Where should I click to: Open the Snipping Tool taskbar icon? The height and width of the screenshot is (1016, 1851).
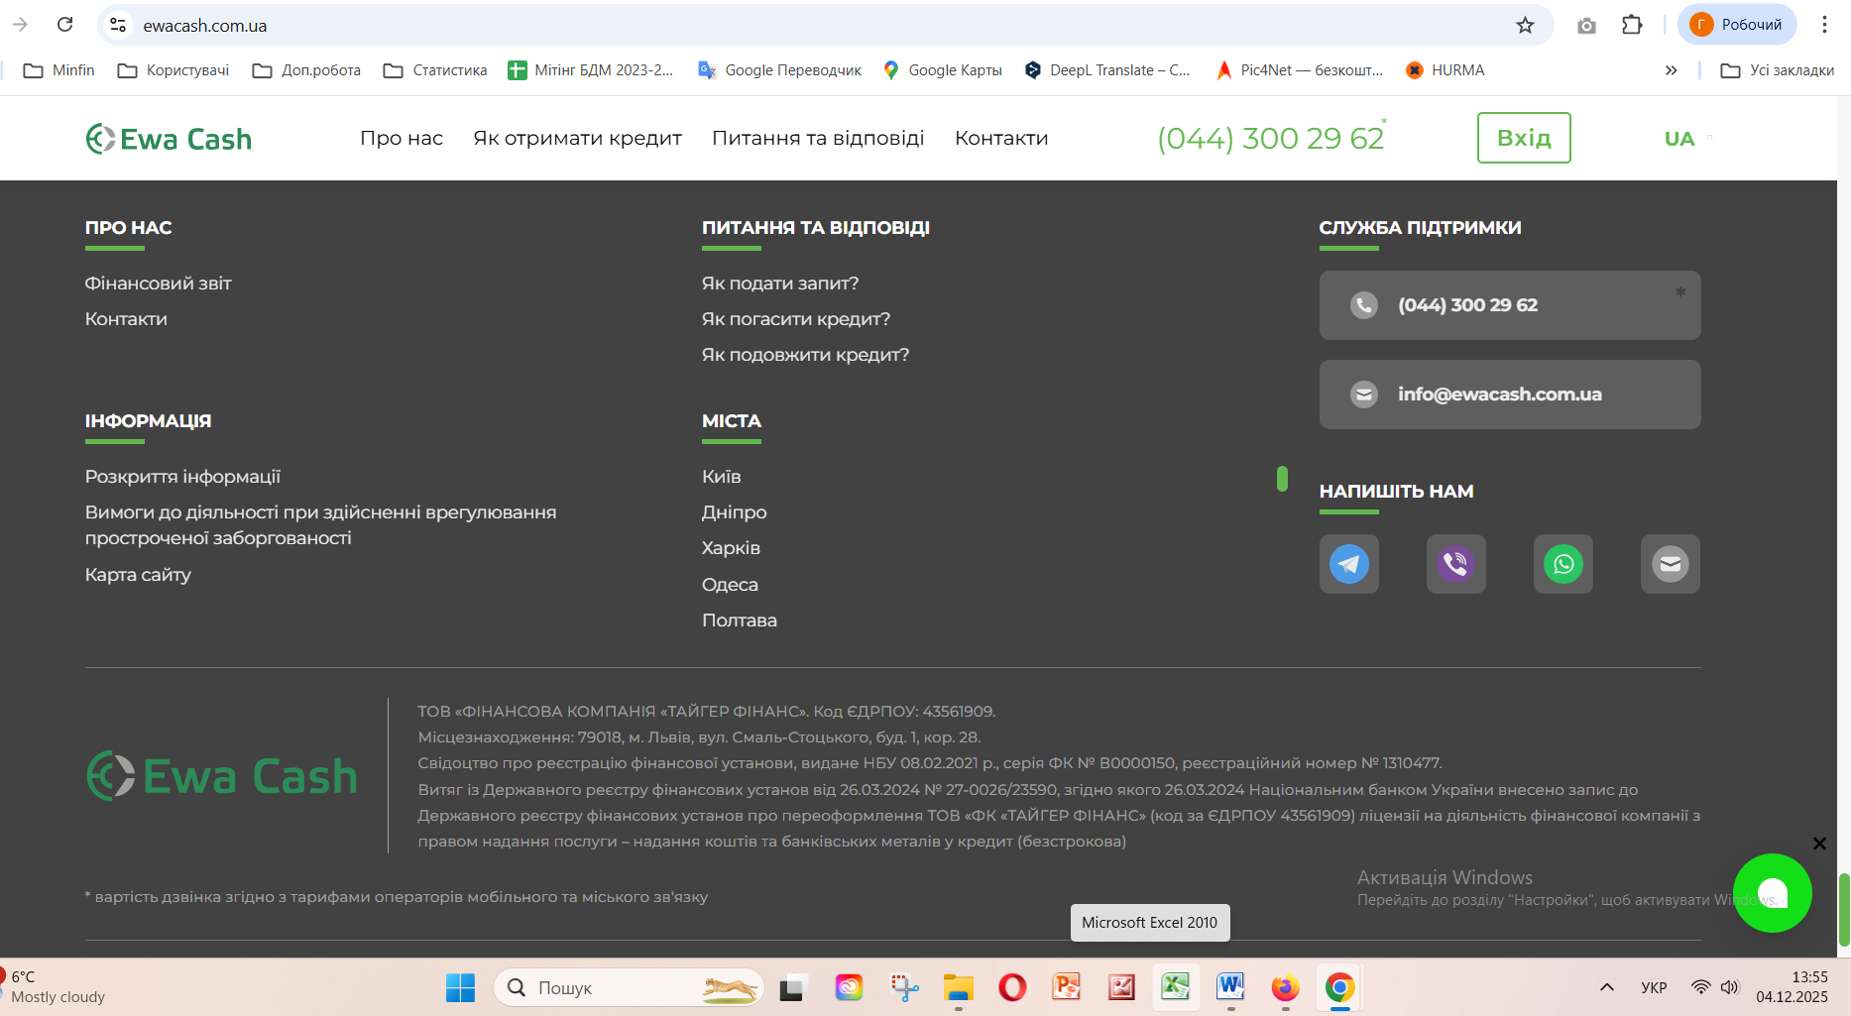point(904,987)
